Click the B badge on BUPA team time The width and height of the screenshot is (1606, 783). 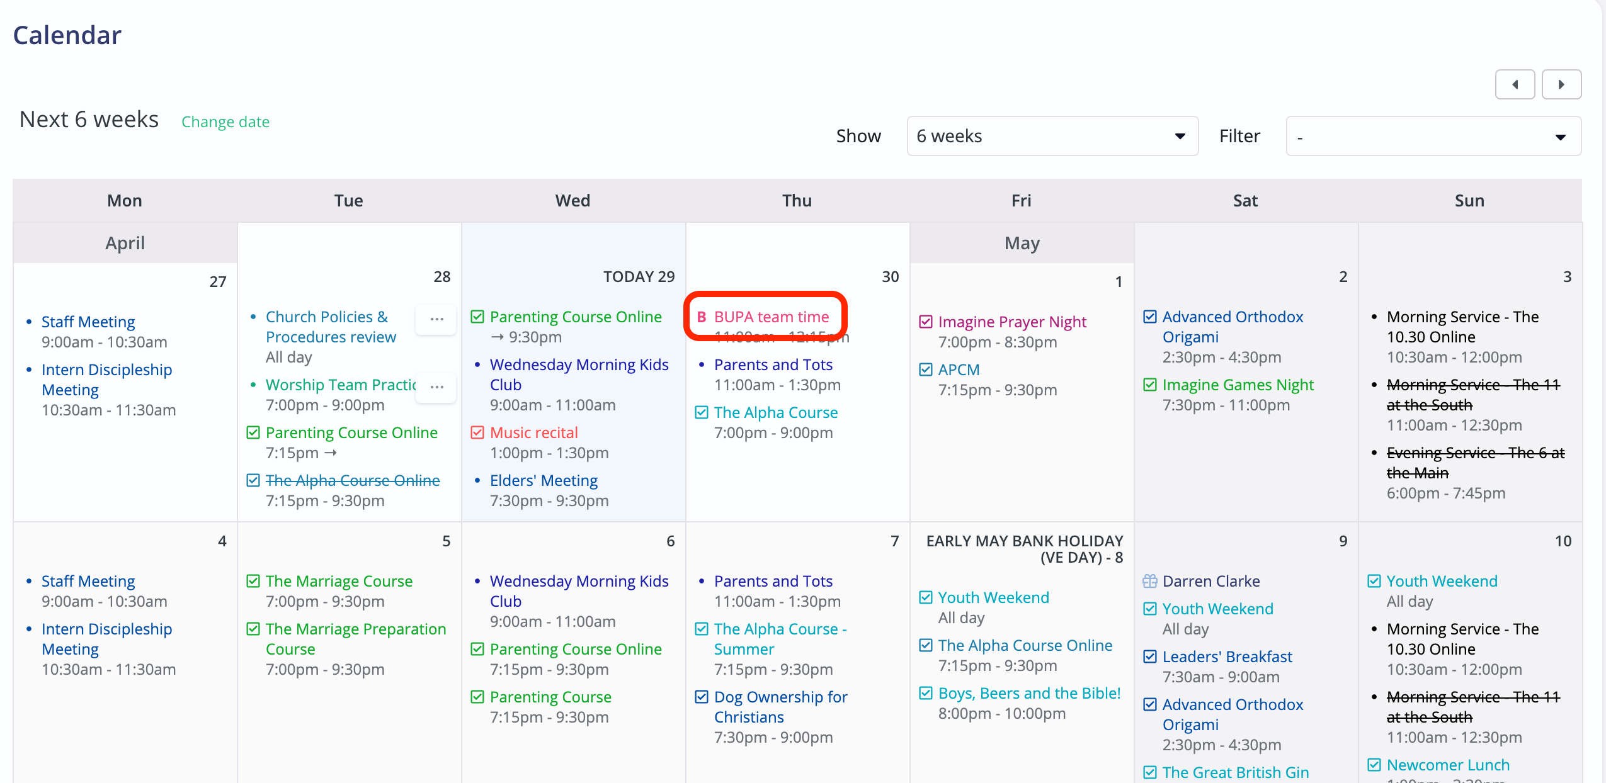click(703, 317)
